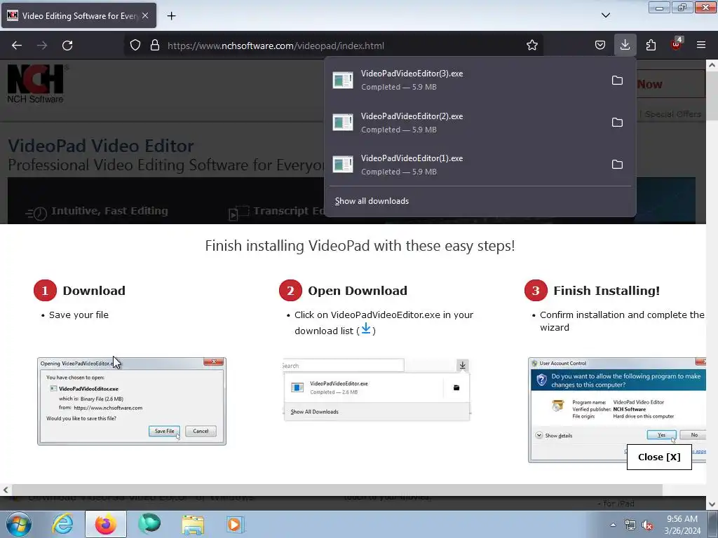
Task: Show VideoPadVideoEditor(1).exe in its folder
Action: 617,164
